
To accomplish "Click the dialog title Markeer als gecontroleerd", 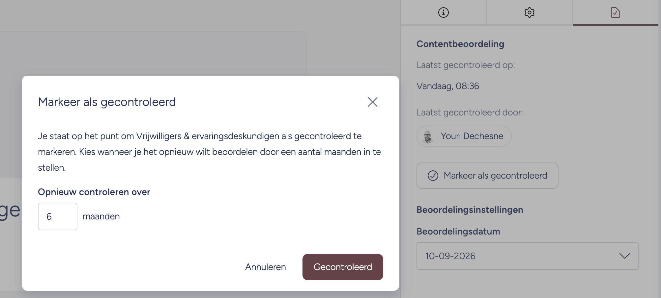I will (107, 102).
